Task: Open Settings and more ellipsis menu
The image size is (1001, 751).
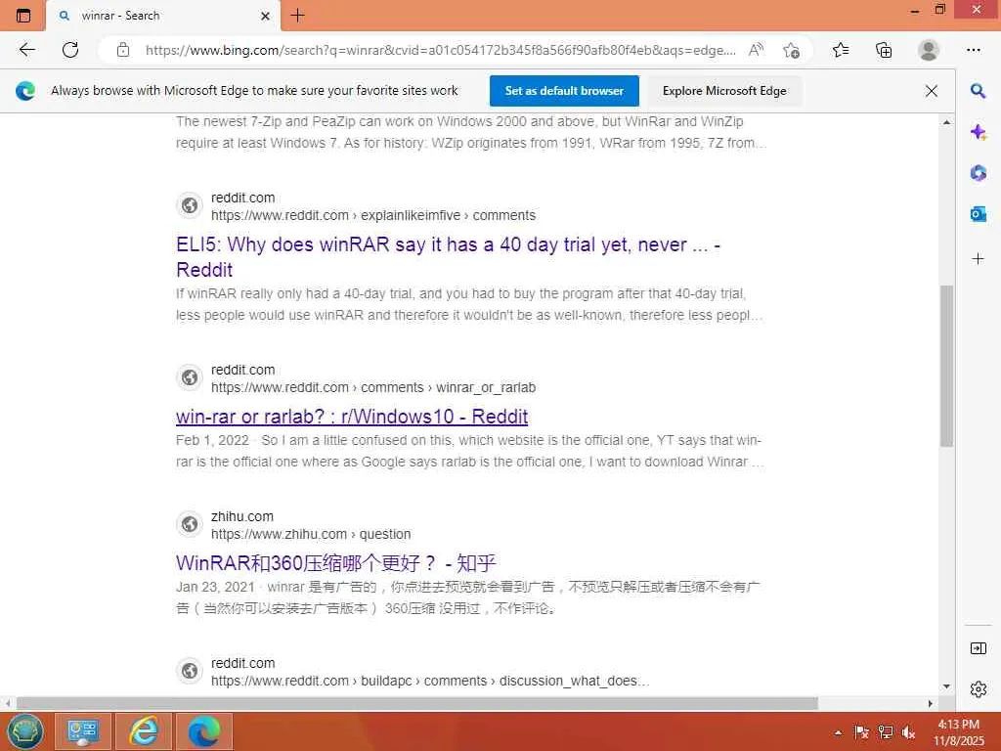Action: pos(974,50)
